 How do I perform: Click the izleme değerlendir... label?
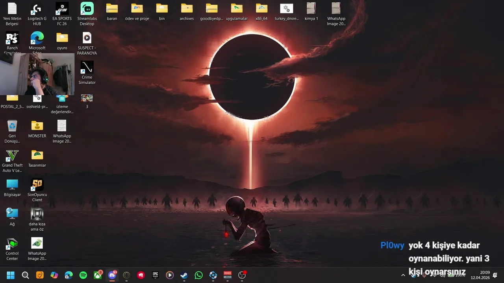tap(62, 109)
